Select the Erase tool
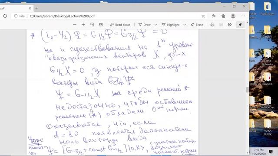278x156 pixels. [197, 25]
